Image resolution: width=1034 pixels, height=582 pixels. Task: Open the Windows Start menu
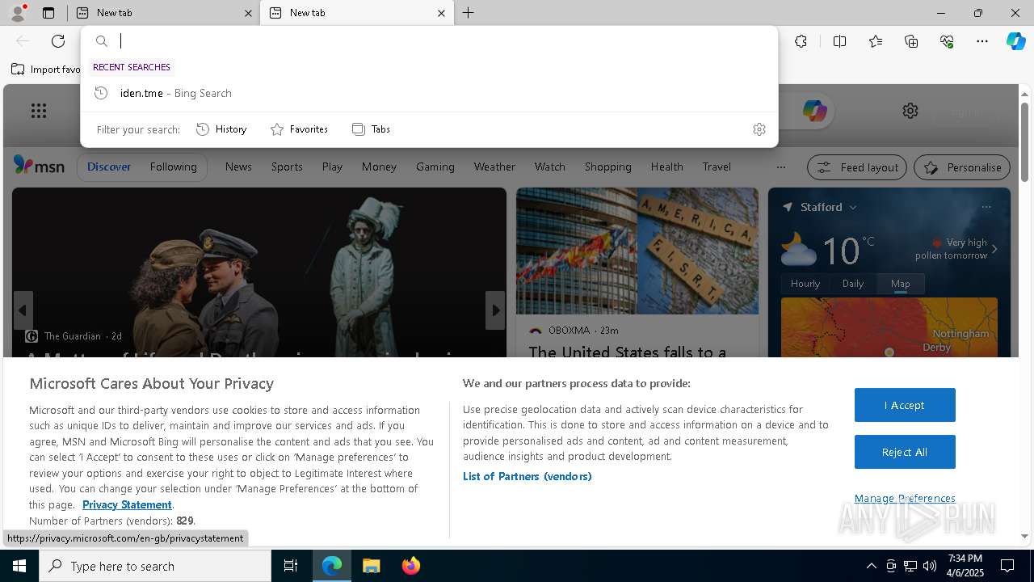(19, 566)
